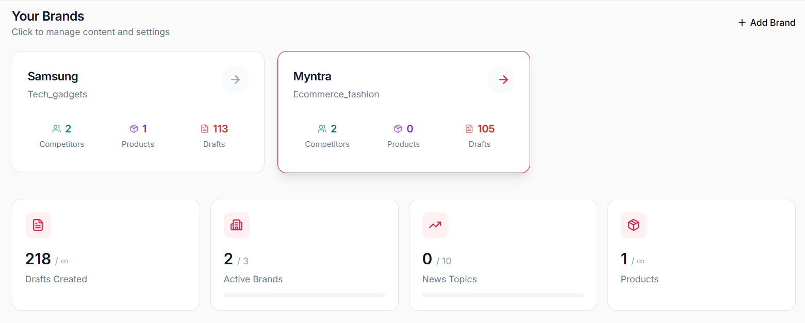Screen dimensions: 805x323
Task: Select the Samsung brand card
Action: tap(138, 112)
